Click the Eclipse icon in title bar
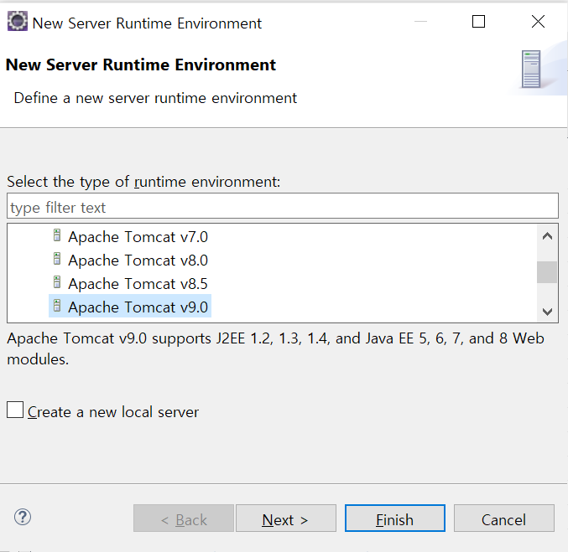The image size is (568, 552). [x=18, y=21]
